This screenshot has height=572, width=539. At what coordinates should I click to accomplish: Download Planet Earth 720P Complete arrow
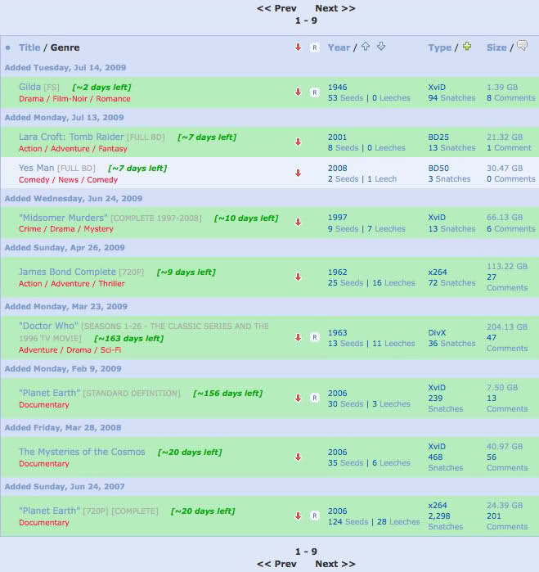click(298, 516)
